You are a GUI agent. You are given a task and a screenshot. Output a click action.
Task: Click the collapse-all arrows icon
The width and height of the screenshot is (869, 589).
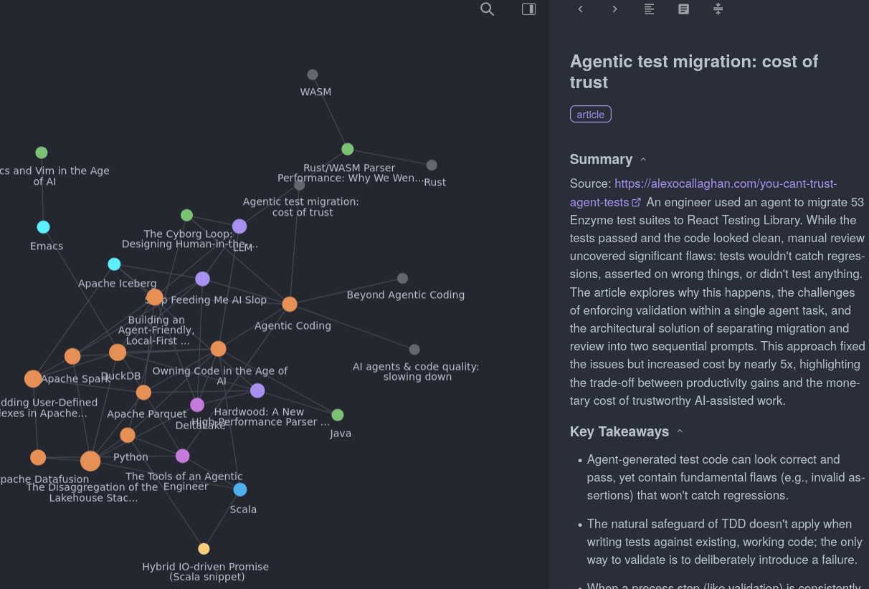point(718,9)
